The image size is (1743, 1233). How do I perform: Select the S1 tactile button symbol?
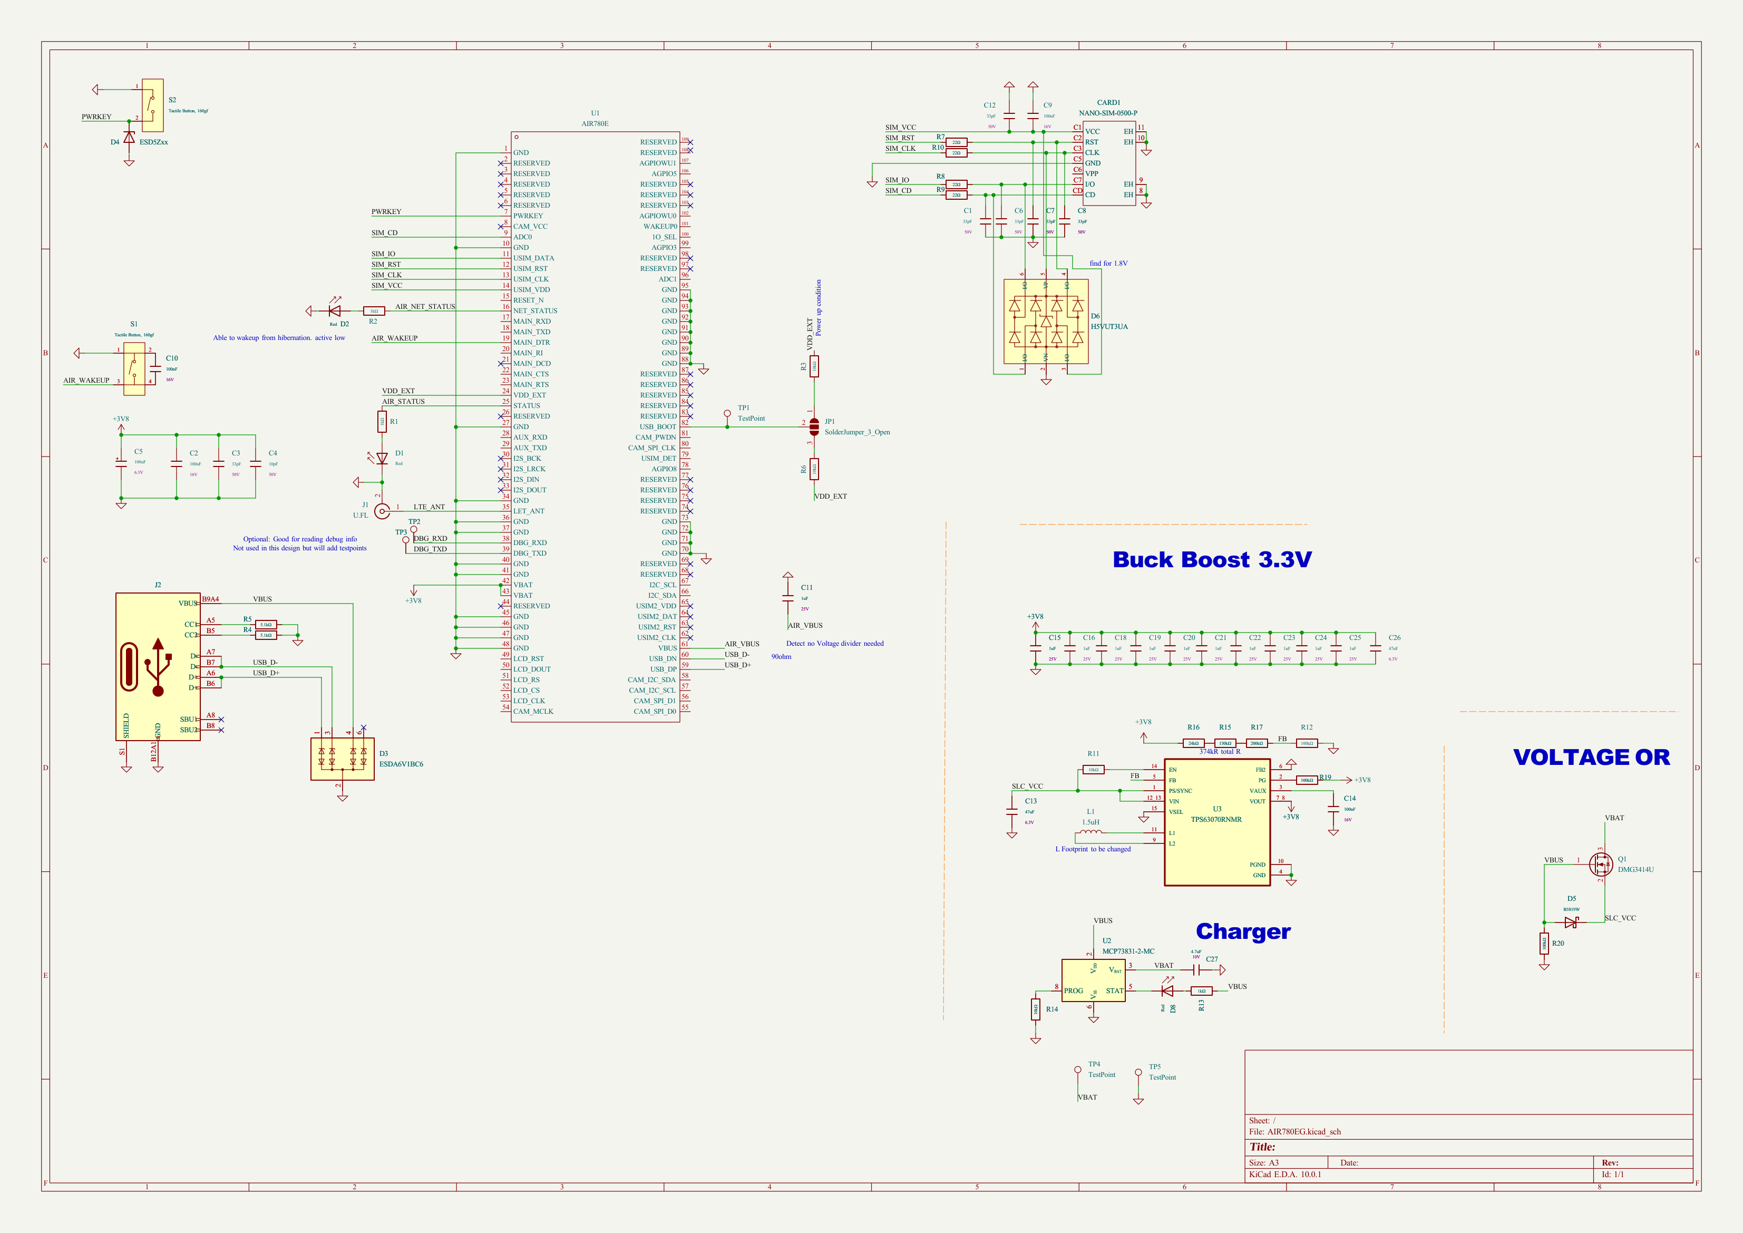(134, 368)
